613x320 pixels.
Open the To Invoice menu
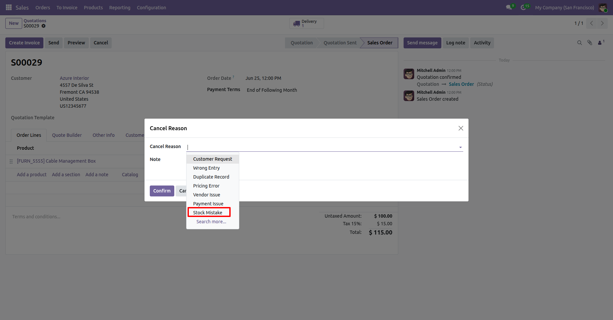pyautogui.click(x=67, y=7)
